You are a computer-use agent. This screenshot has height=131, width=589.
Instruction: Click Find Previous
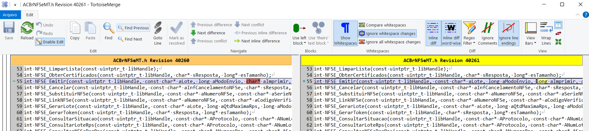(134, 28)
